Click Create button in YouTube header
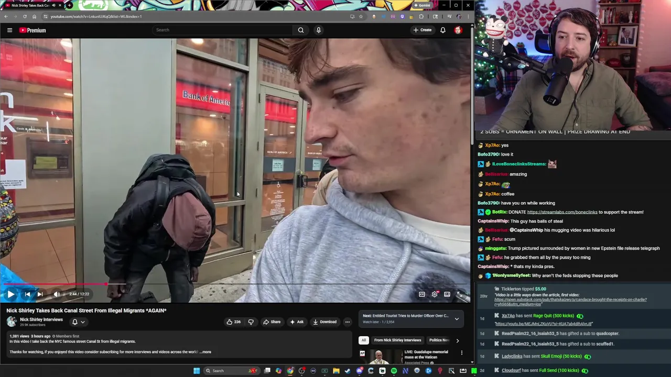Image resolution: width=671 pixels, height=377 pixels. (x=422, y=30)
